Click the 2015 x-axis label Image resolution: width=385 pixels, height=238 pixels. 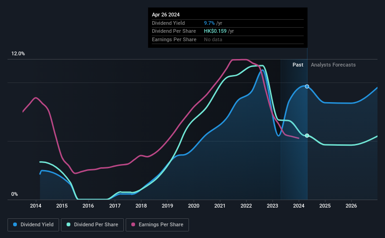point(62,206)
